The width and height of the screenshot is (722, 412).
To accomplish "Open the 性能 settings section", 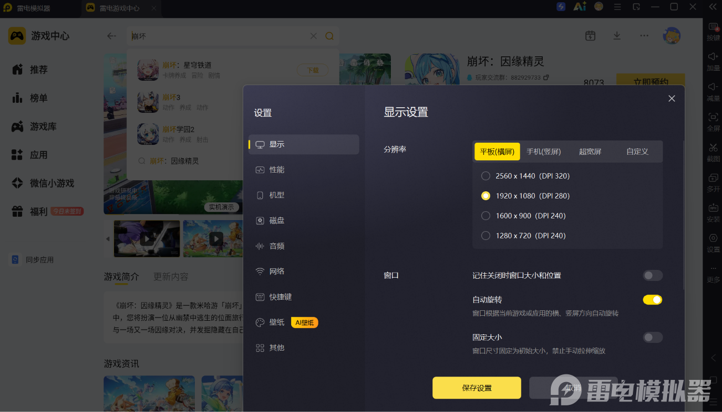I will click(x=304, y=170).
